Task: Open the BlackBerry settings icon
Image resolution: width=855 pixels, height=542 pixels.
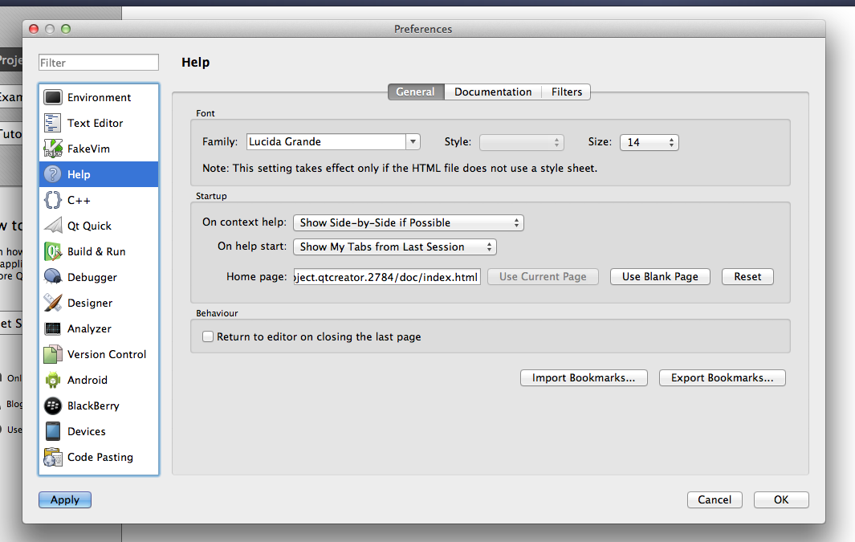Action: pyautogui.click(x=53, y=405)
